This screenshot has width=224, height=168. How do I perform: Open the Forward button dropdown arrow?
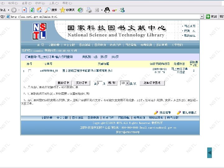pyautogui.click(x=19, y=10)
